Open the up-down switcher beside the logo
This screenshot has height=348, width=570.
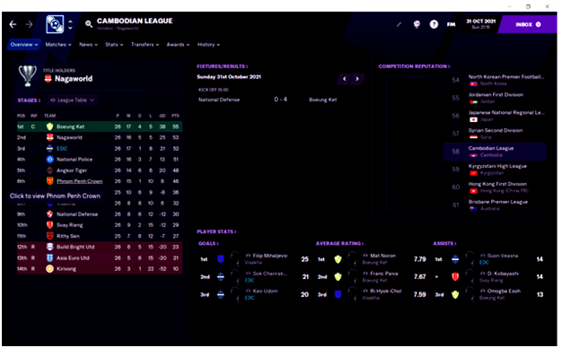click(x=71, y=24)
